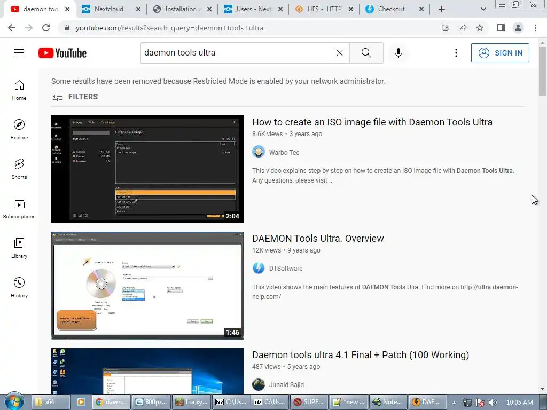The image size is (547, 410).
Task: Close the Checkout tab
Action: click(x=421, y=9)
